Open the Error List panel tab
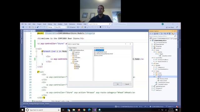Viewport: 200px width, 112px height. tap(26, 104)
